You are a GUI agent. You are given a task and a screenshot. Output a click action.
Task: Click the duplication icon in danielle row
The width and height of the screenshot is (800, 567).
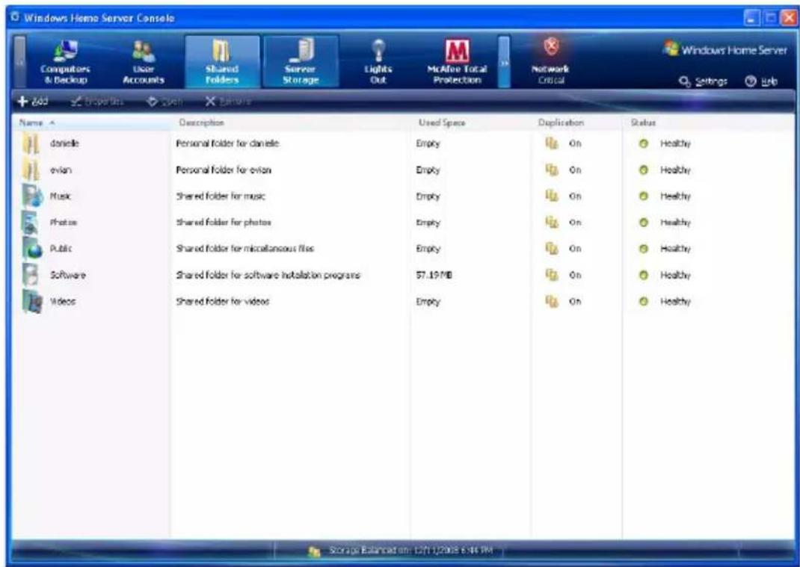coord(552,143)
